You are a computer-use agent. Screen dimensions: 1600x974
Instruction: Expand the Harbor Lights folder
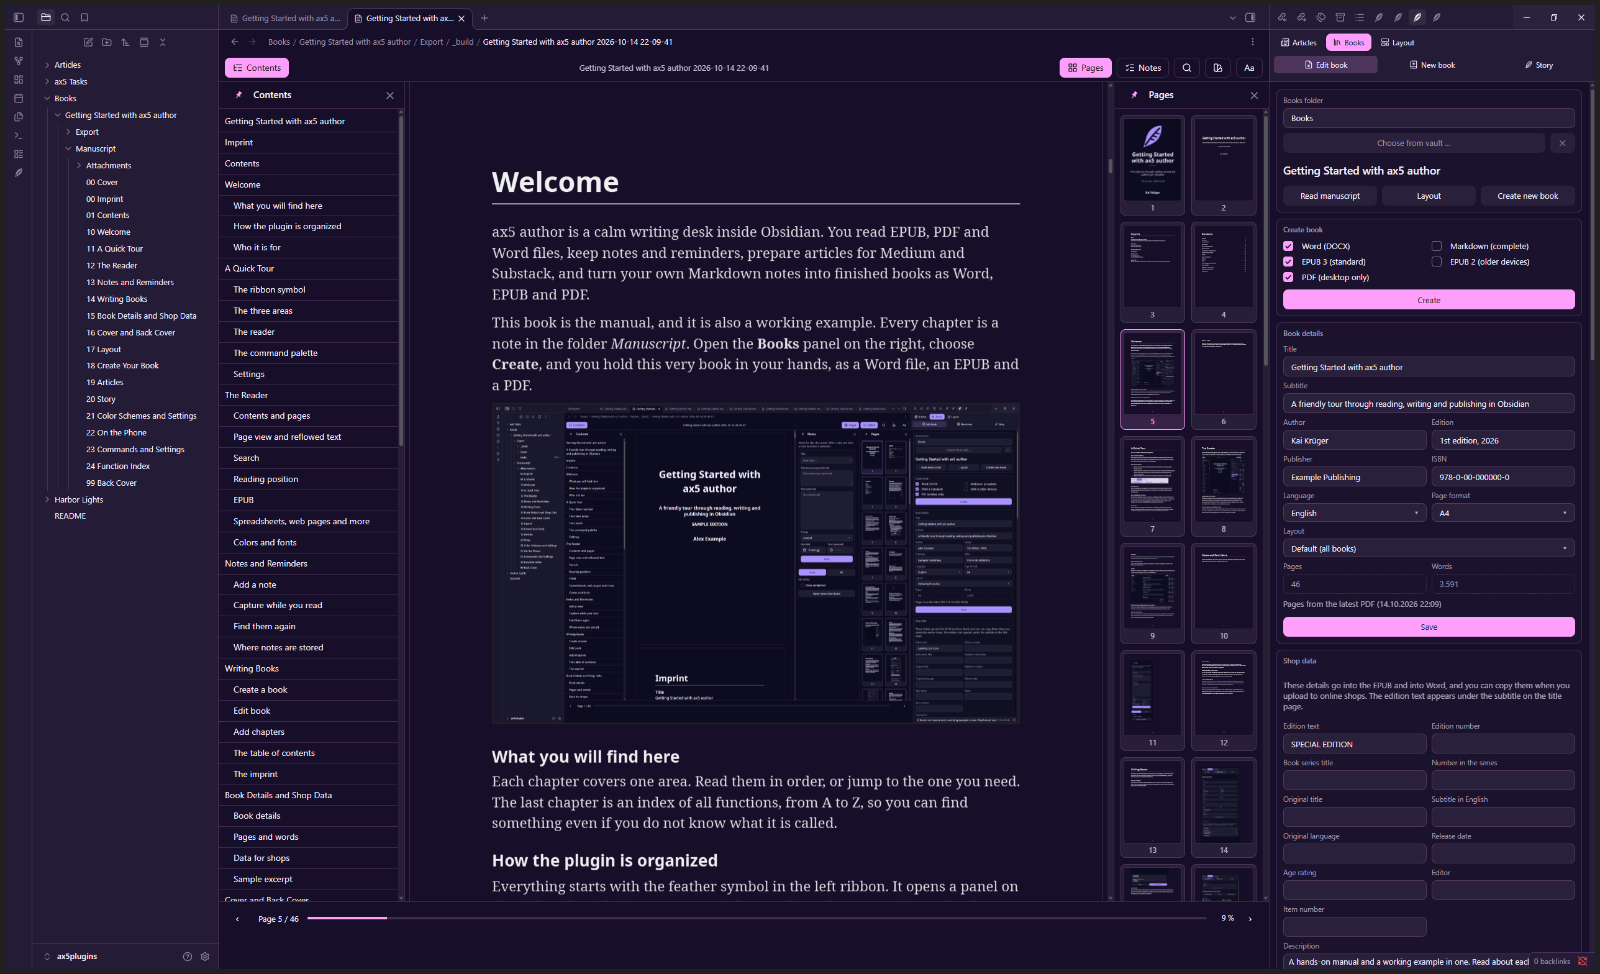click(47, 499)
